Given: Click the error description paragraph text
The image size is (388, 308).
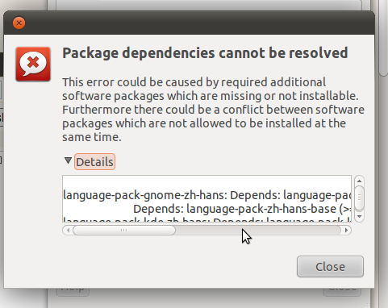Looking at the screenshot, I should 213,110.
